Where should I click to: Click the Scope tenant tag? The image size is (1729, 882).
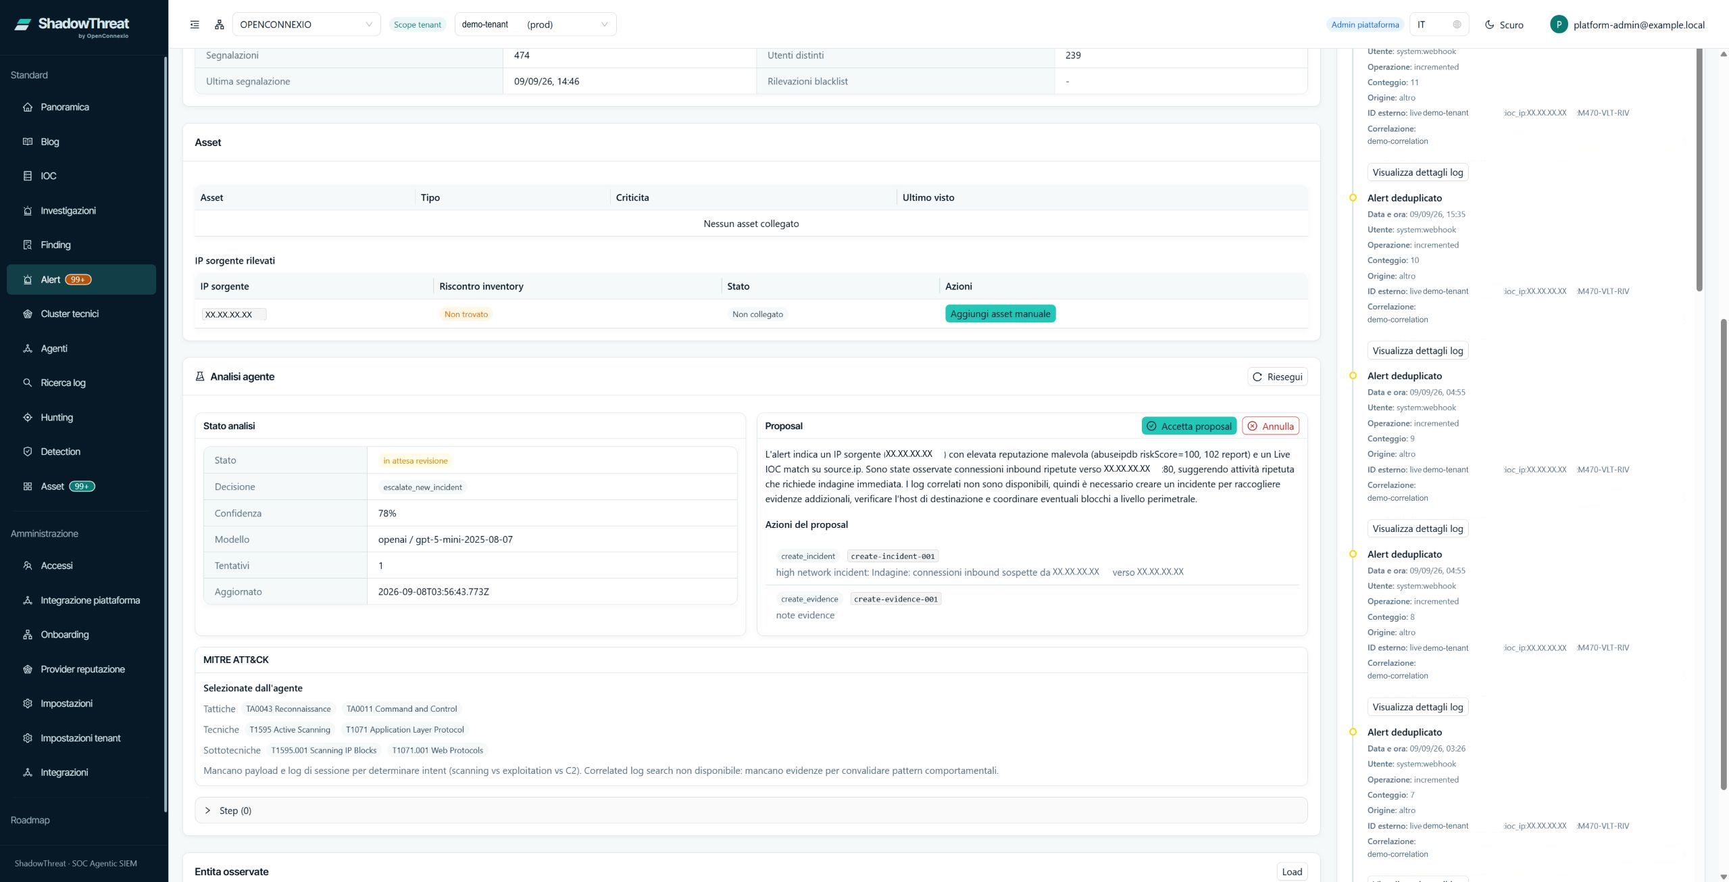[418, 24]
